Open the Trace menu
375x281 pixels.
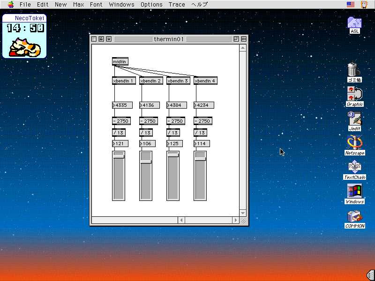click(x=177, y=4)
